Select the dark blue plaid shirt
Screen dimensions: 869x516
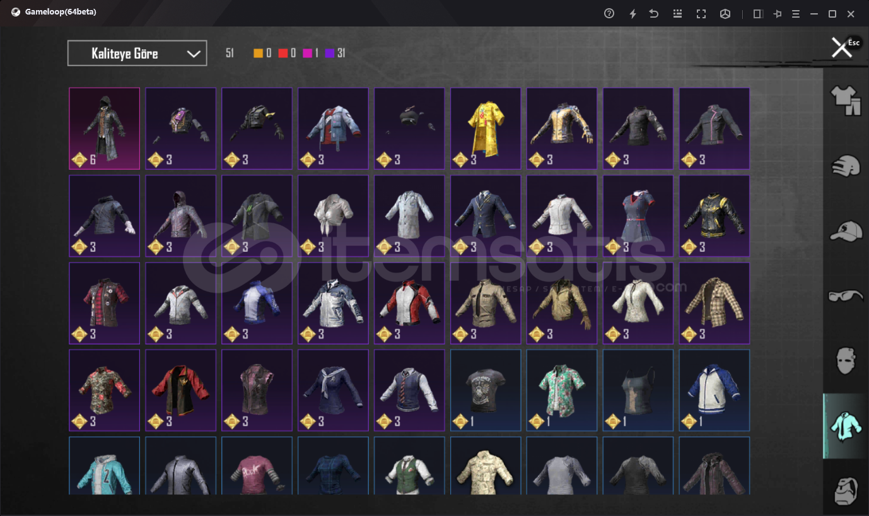[333, 466]
